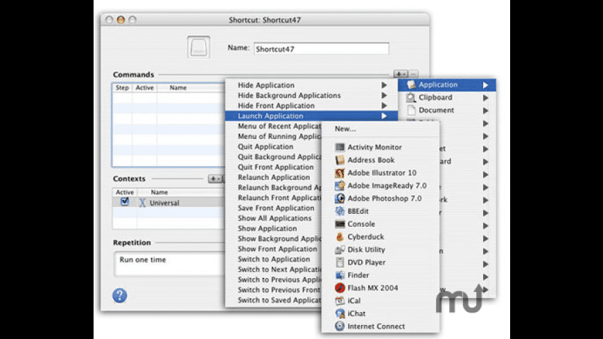This screenshot has height=339, width=603.
Task: Open help with the question mark icon
Action: 120,295
